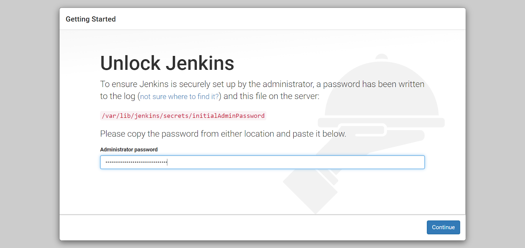Click the "Please copy the password" instruction text

pos(223,134)
